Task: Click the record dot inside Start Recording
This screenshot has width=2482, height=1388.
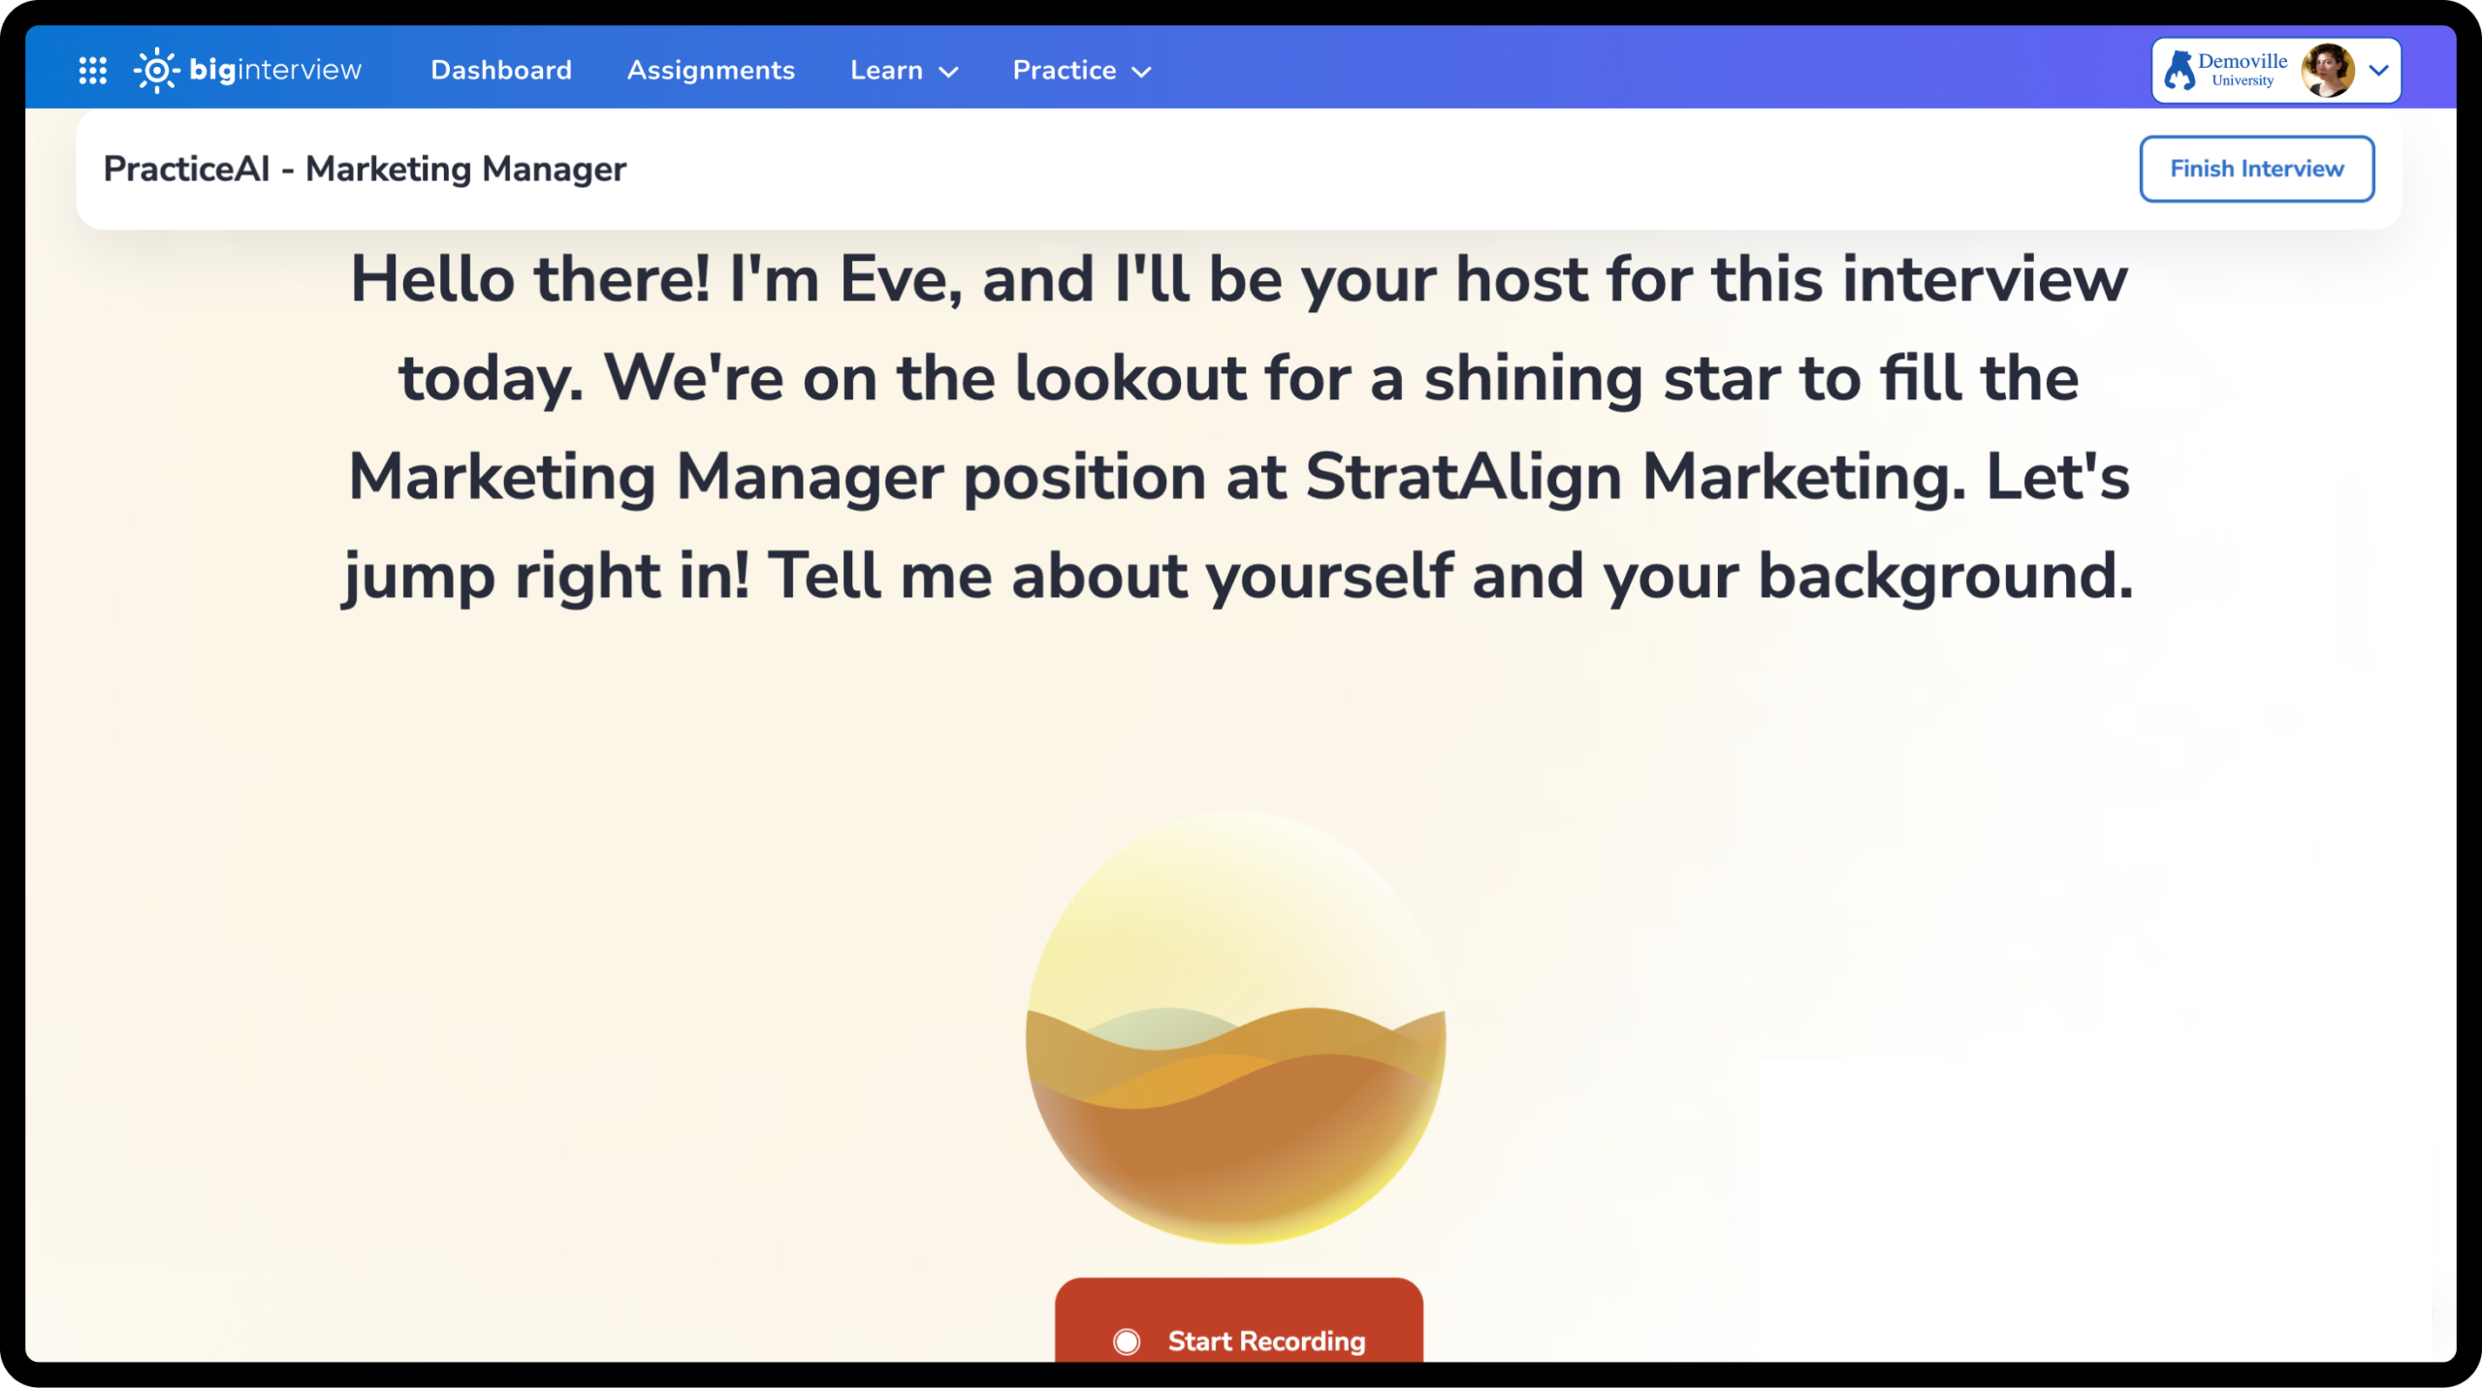Action: pyautogui.click(x=1126, y=1341)
